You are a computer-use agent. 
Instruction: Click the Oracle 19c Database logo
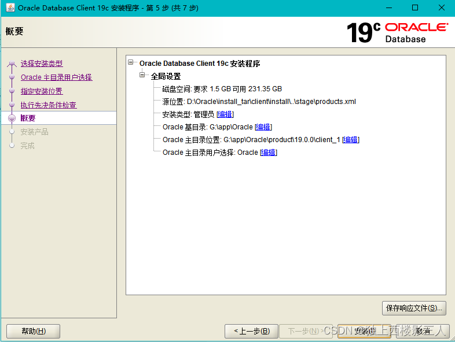point(398,32)
